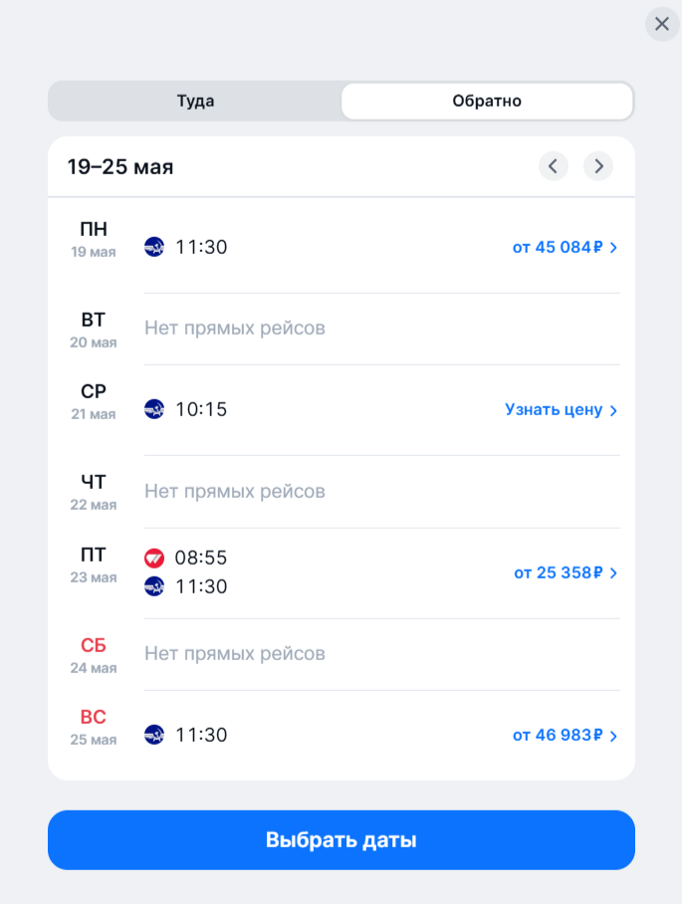Select ВС 25 мая day label
This screenshot has width=682, height=904.
tap(94, 726)
